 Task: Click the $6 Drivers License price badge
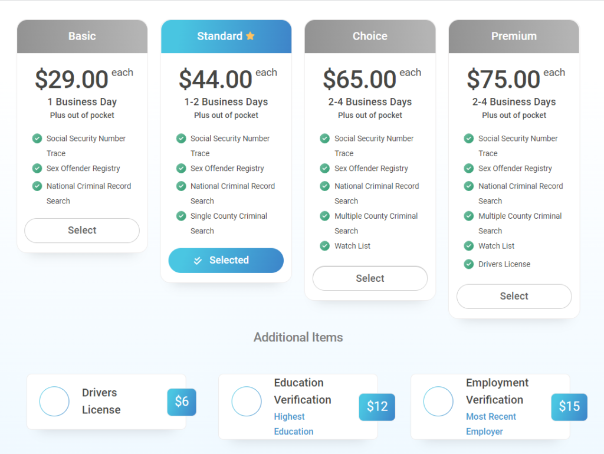point(182,402)
